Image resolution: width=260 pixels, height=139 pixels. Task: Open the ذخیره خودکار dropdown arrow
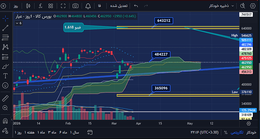point(232,6)
